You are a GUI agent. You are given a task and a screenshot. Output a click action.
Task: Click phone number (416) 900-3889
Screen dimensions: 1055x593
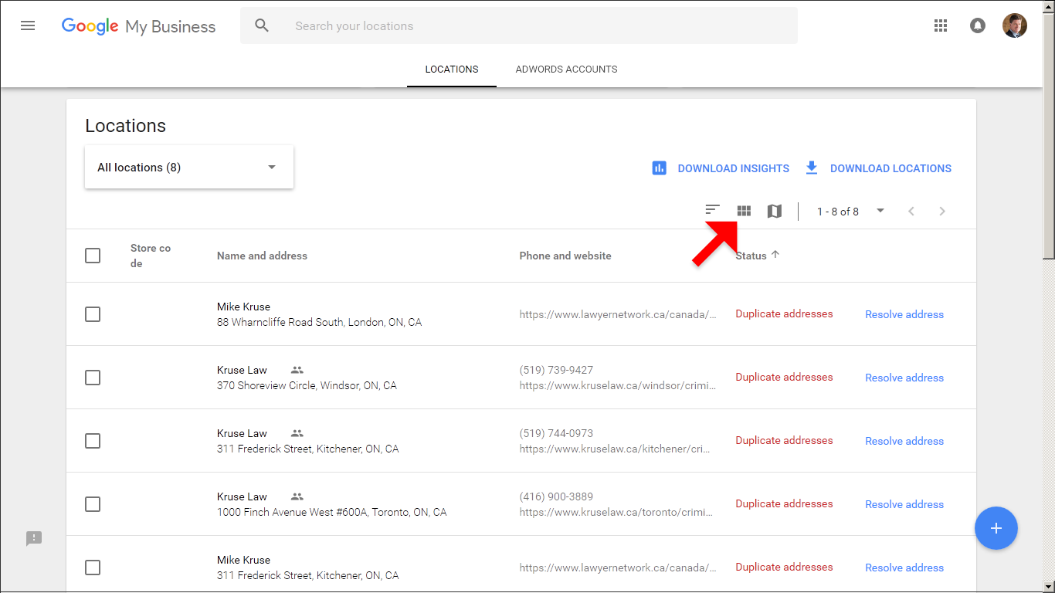pyautogui.click(x=556, y=496)
